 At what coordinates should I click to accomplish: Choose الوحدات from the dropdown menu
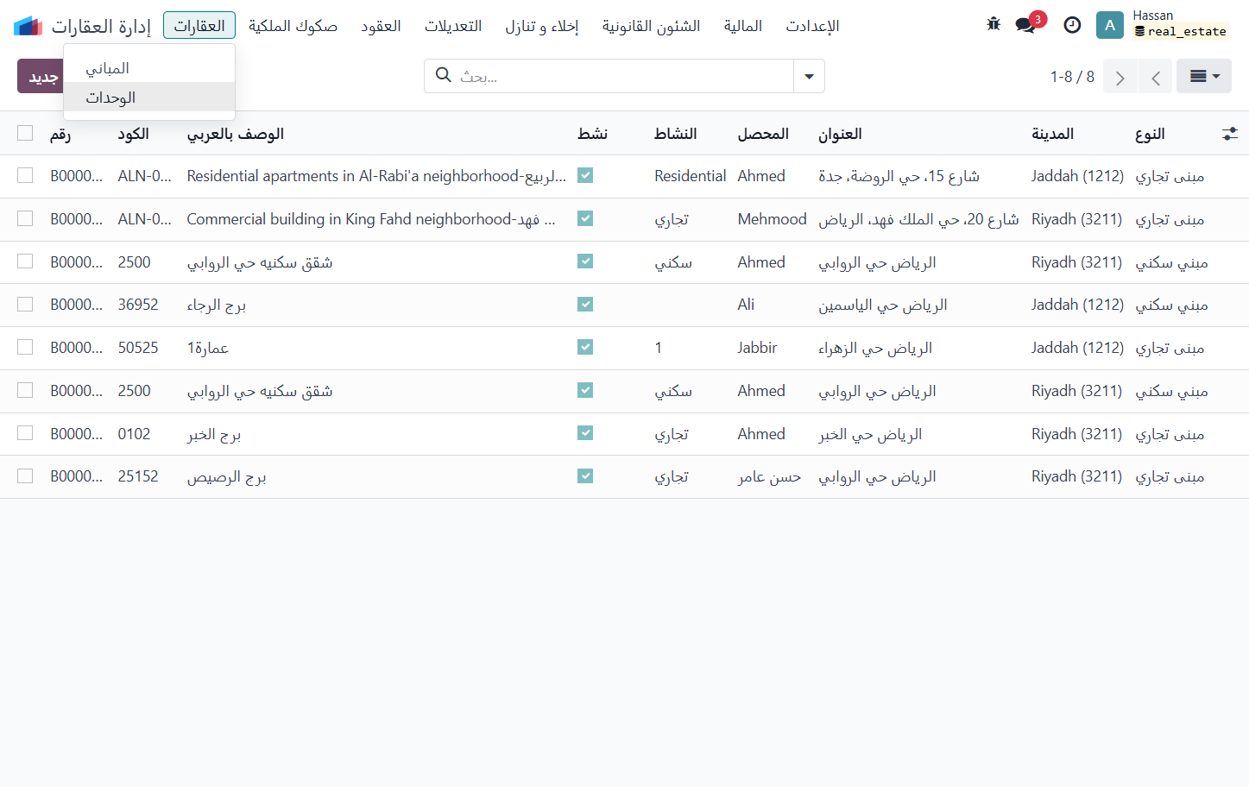(149, 97)
